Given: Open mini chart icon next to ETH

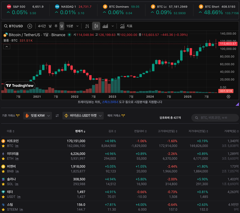Looking at the screenshot, I should 17,159.
